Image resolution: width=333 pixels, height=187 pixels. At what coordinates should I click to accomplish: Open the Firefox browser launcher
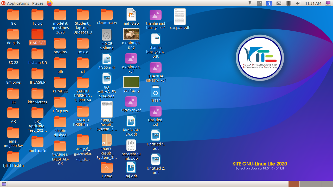tap(49, 3)
